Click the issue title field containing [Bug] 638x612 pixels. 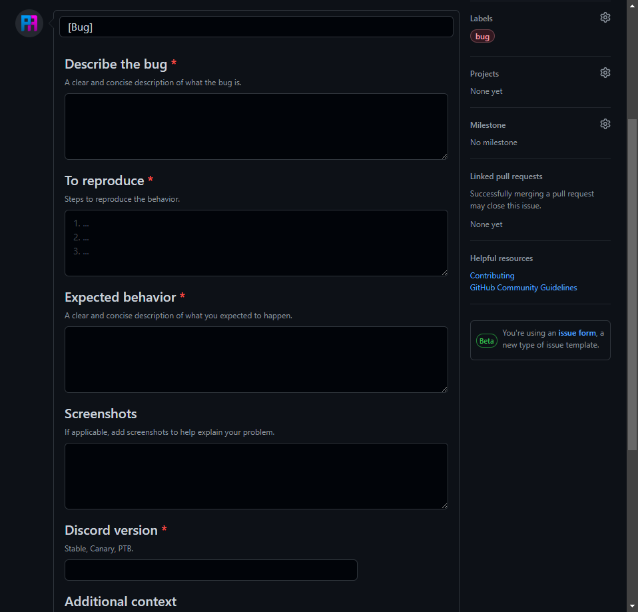(256, 27)
